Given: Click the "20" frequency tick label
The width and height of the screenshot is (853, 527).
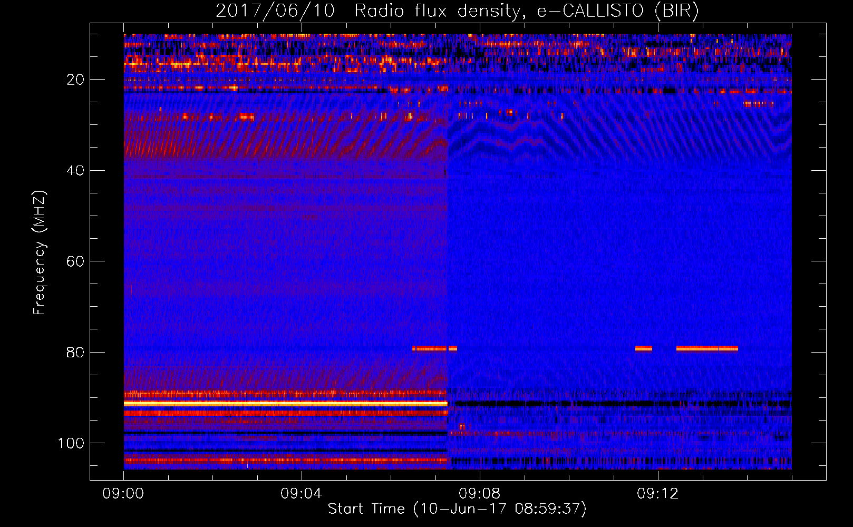Looking at the screenshot, I should pyautogui.click(x=75, y=80).
